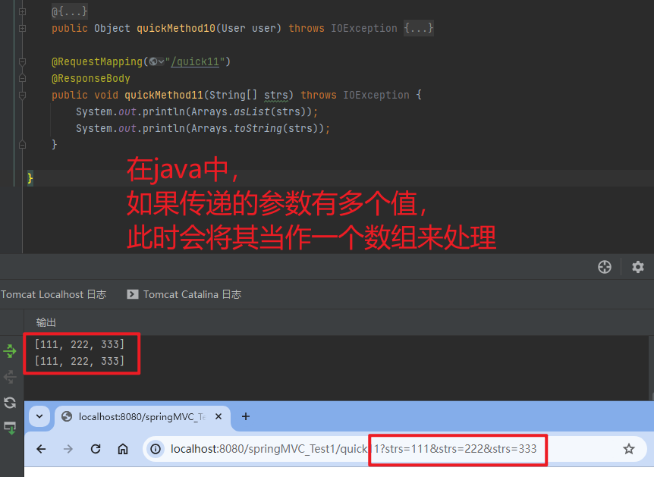Select the 输出 label in the server panel

[x=46, y=322]
